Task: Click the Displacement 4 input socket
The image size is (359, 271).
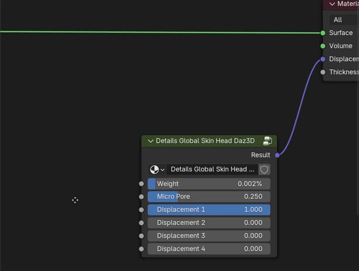Action: tap(141, 249)
